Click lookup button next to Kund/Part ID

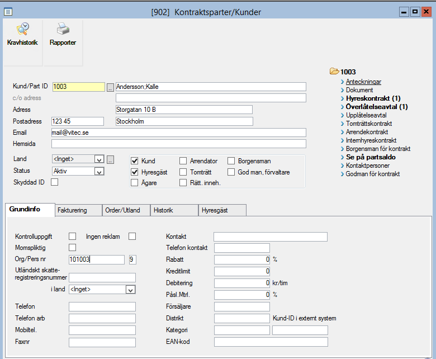[110, 87]
